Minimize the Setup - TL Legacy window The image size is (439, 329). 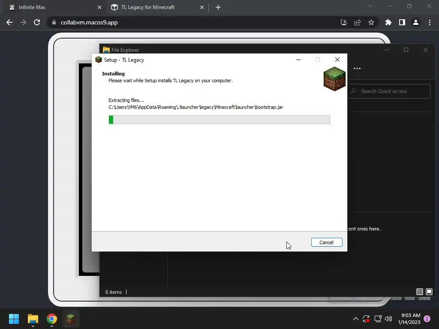tap(298, 60)
